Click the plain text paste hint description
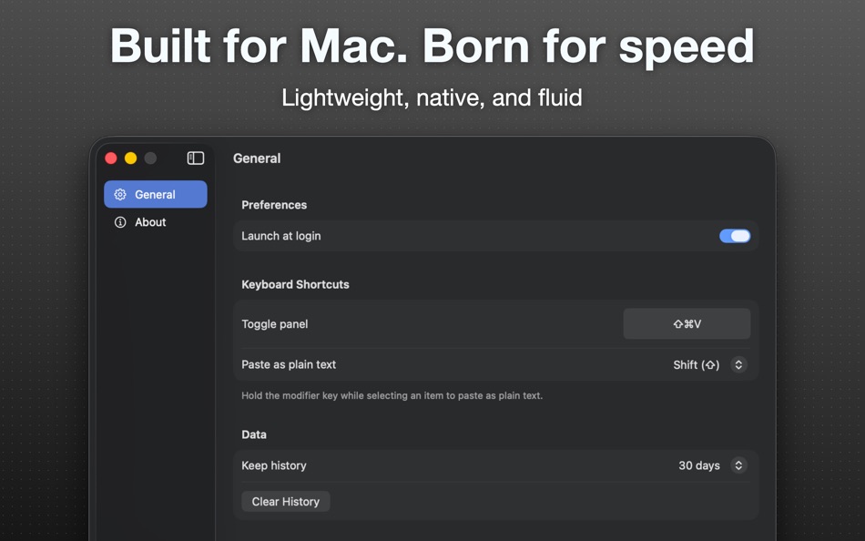The height and width of the screenshot is (541, 865). 392,395
